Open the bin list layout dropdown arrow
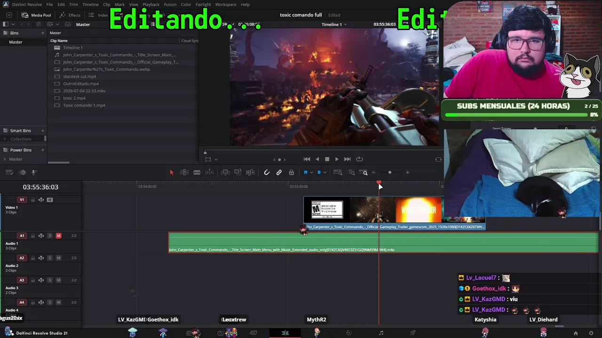Image resolution: width=602 pixels, height=338 pixels. [13, 24]
